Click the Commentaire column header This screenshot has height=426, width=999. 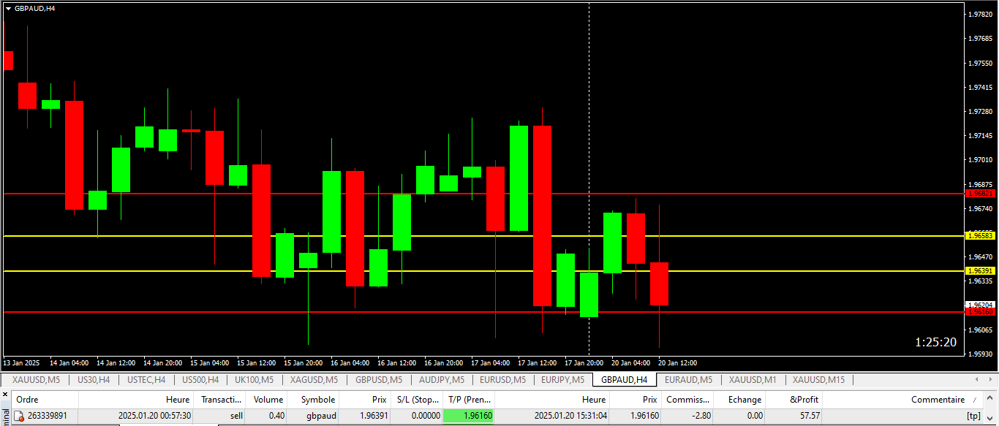click(x=938, y=400)
